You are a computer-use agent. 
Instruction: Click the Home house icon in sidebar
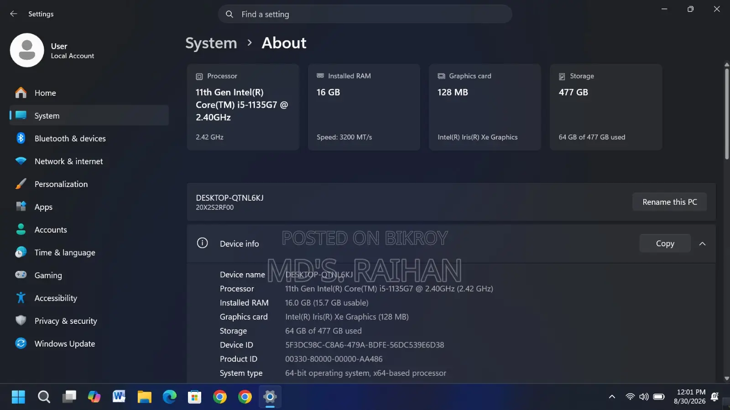[21, 93]
